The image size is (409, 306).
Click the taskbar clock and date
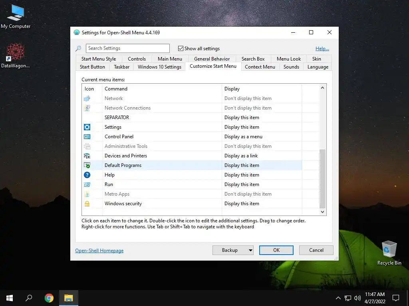pos(375,298)
